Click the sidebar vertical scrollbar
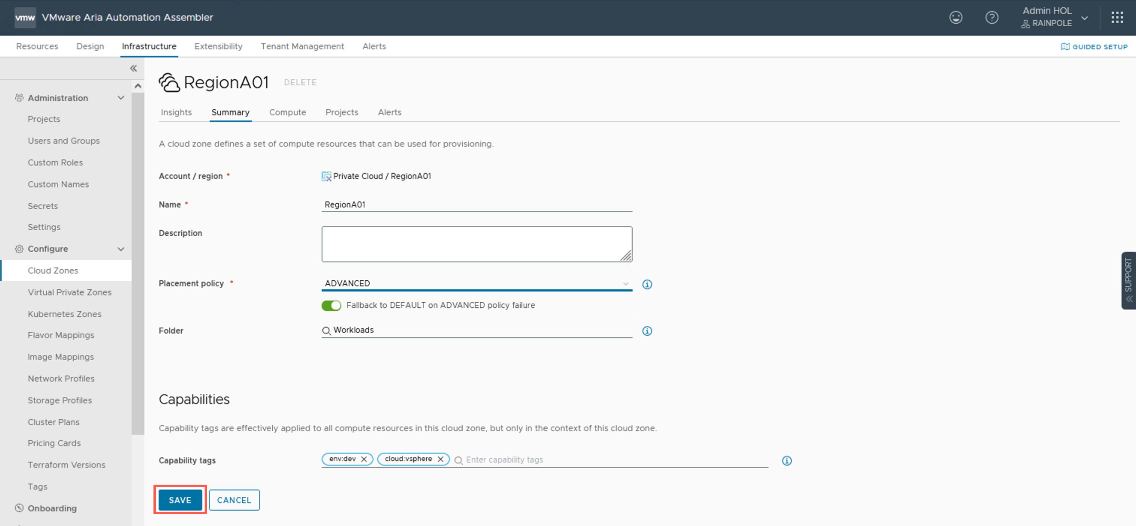 click(x=138, y=265)
